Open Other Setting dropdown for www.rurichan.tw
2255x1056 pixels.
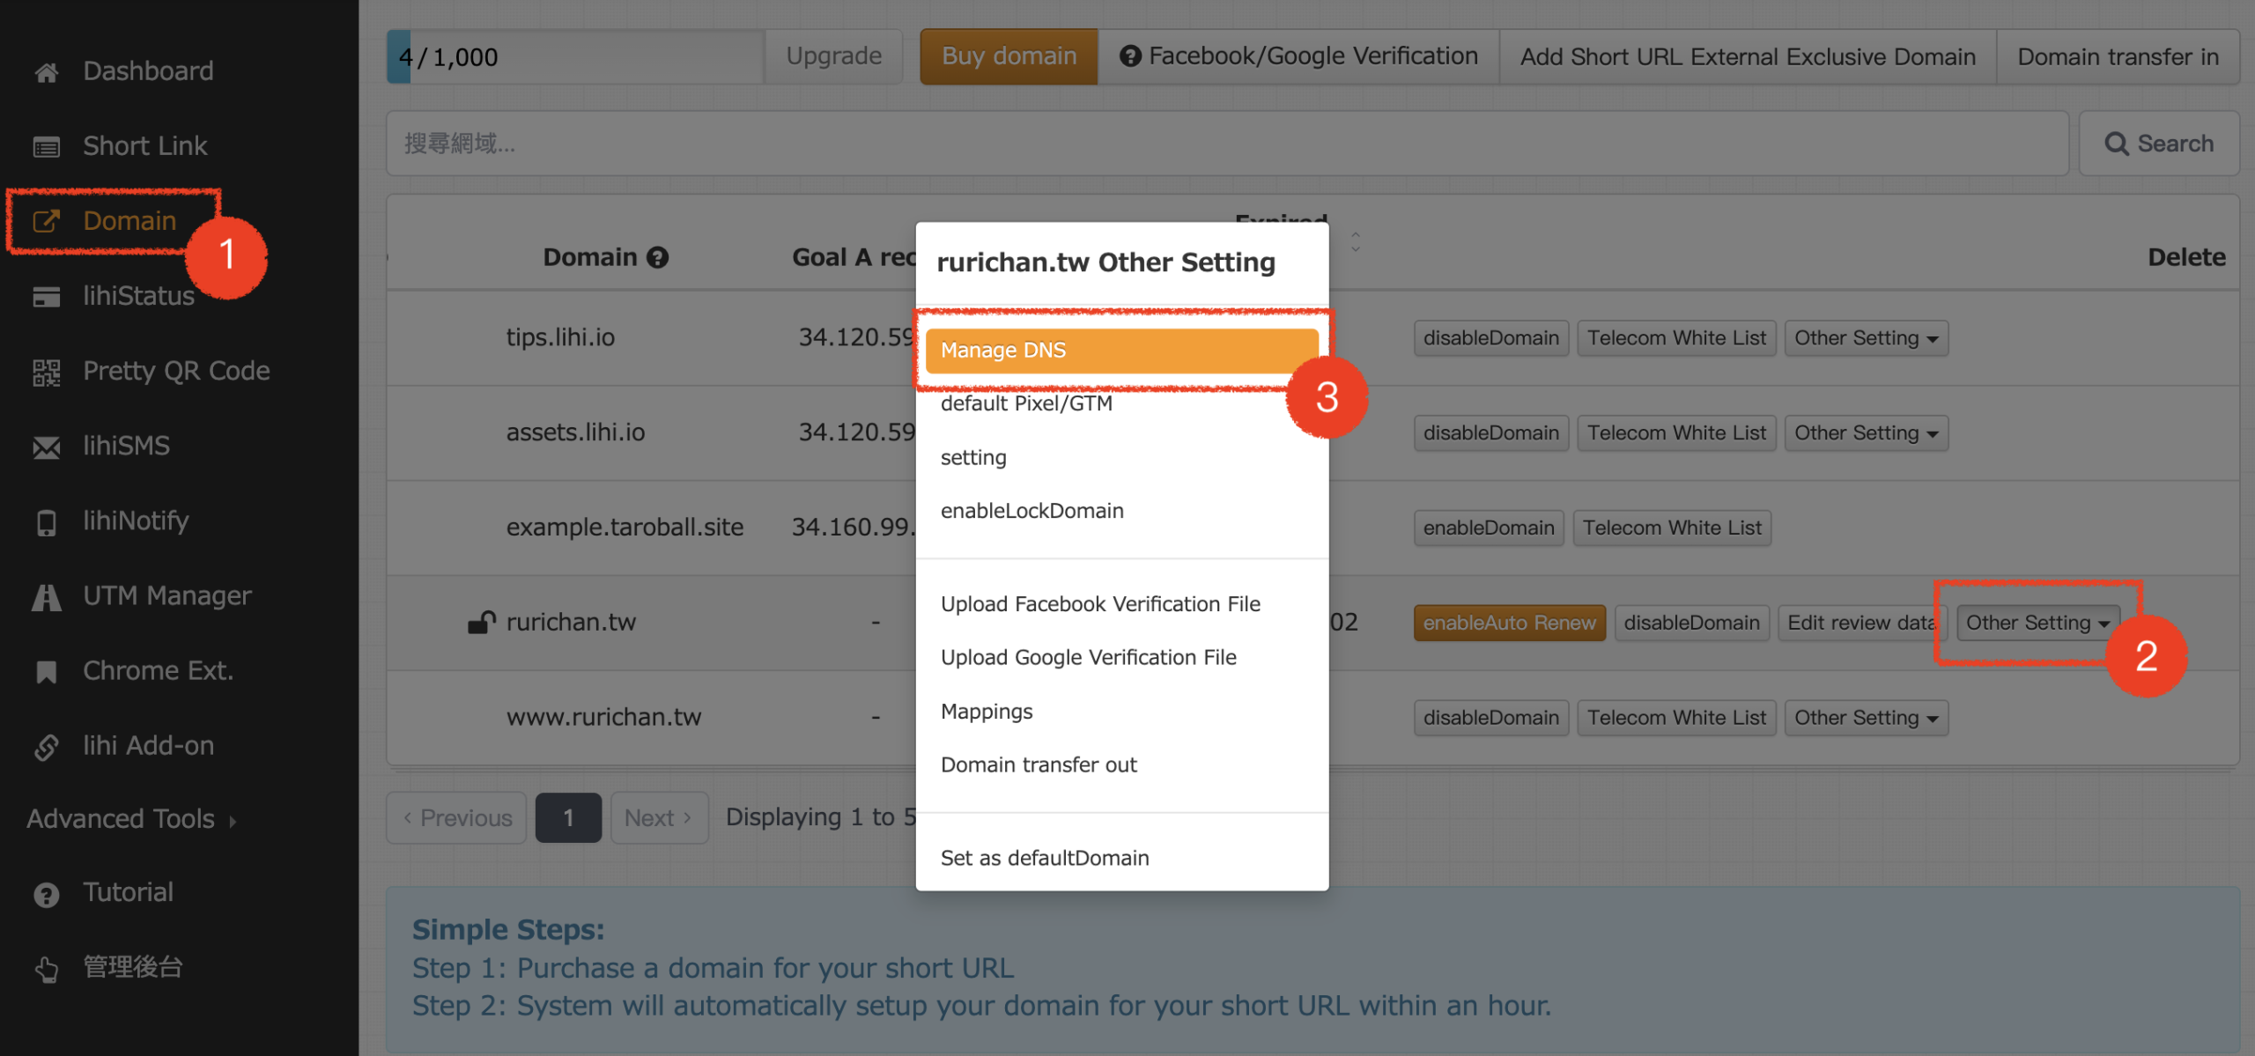(1865, 718)
